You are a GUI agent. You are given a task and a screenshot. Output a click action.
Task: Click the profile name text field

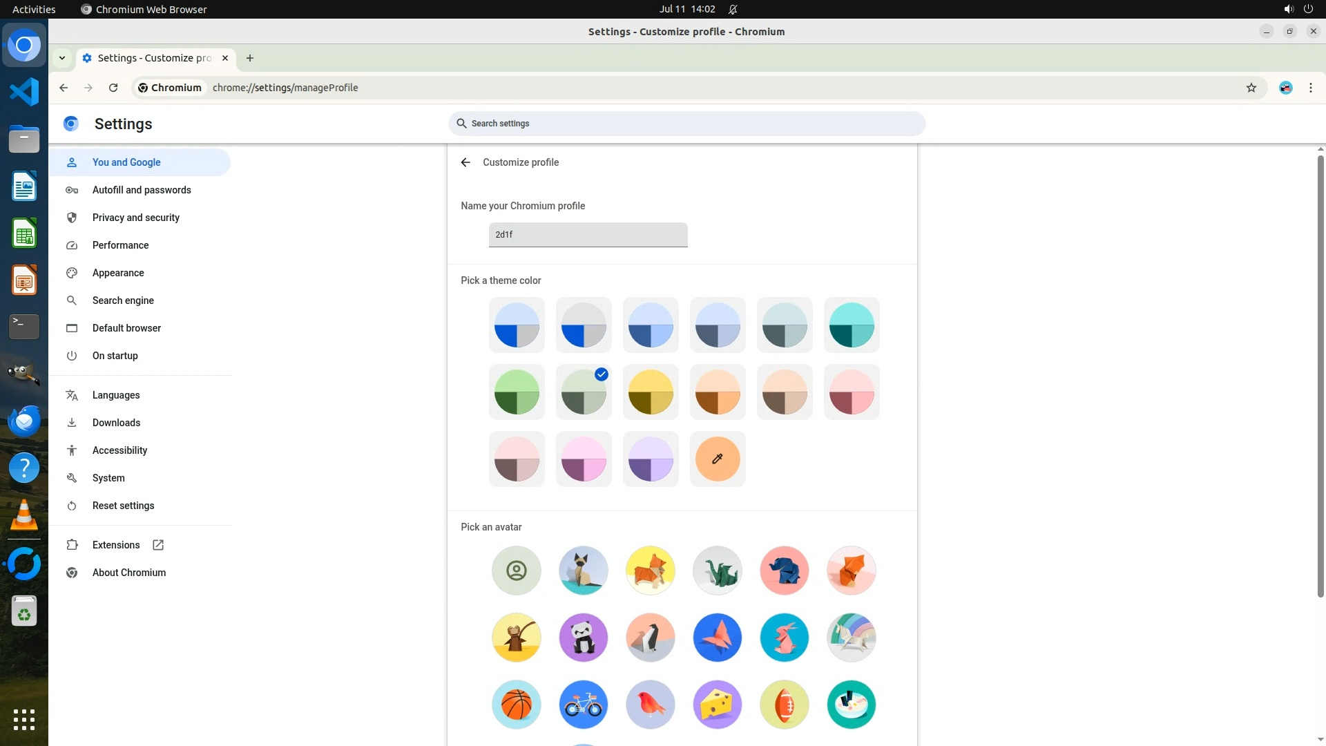[x=588, y=235]
